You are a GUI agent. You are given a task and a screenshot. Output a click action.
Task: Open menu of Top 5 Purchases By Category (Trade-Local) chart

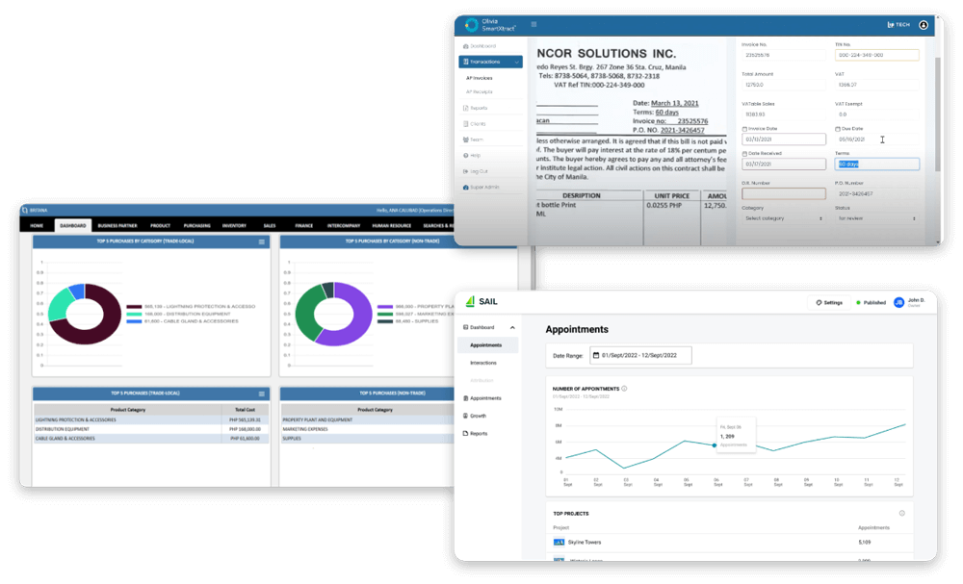[x=262, y=242]
